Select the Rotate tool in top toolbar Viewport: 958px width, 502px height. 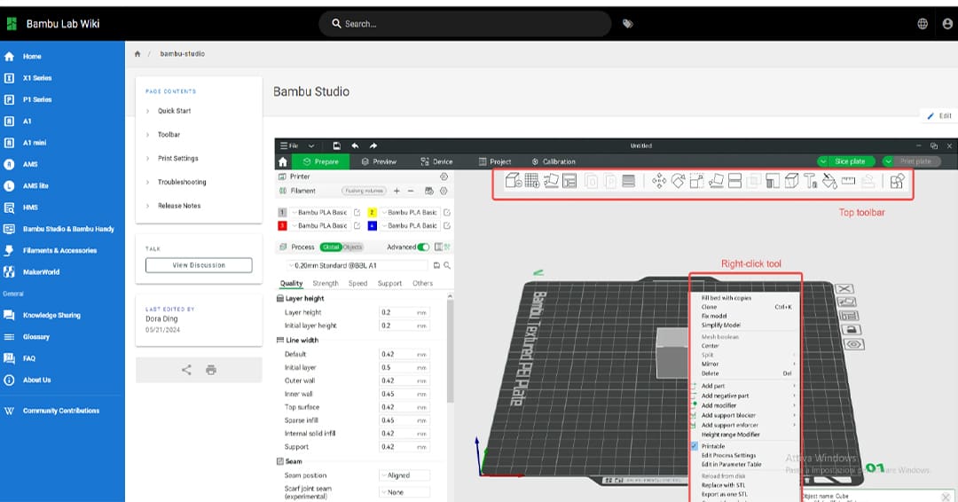[x=679, y=181]
